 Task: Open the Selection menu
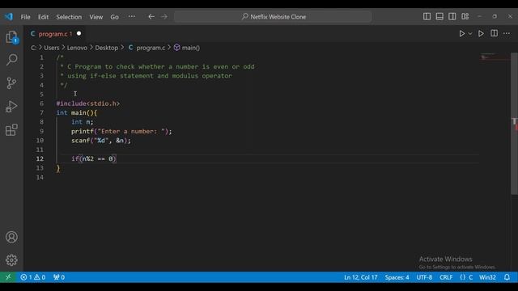point(69,17)
